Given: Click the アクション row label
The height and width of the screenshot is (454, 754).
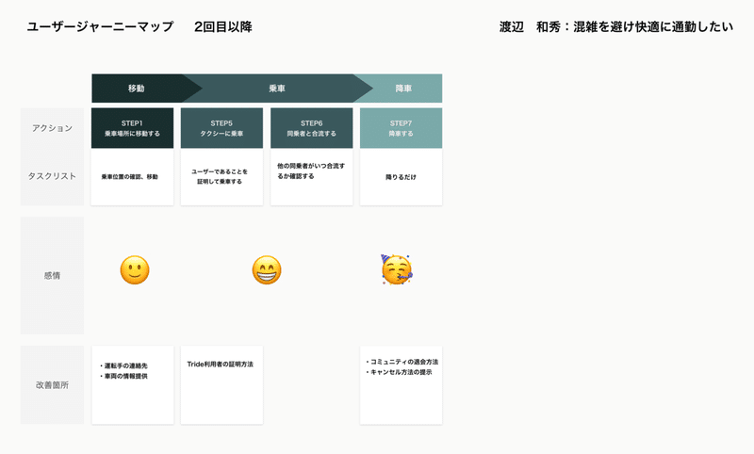Looking at the screenshot, I should tap(52, 128).
